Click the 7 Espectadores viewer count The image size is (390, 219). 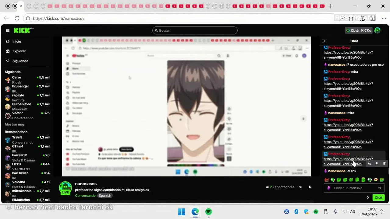pyautogui.click(x=280, y=187)
